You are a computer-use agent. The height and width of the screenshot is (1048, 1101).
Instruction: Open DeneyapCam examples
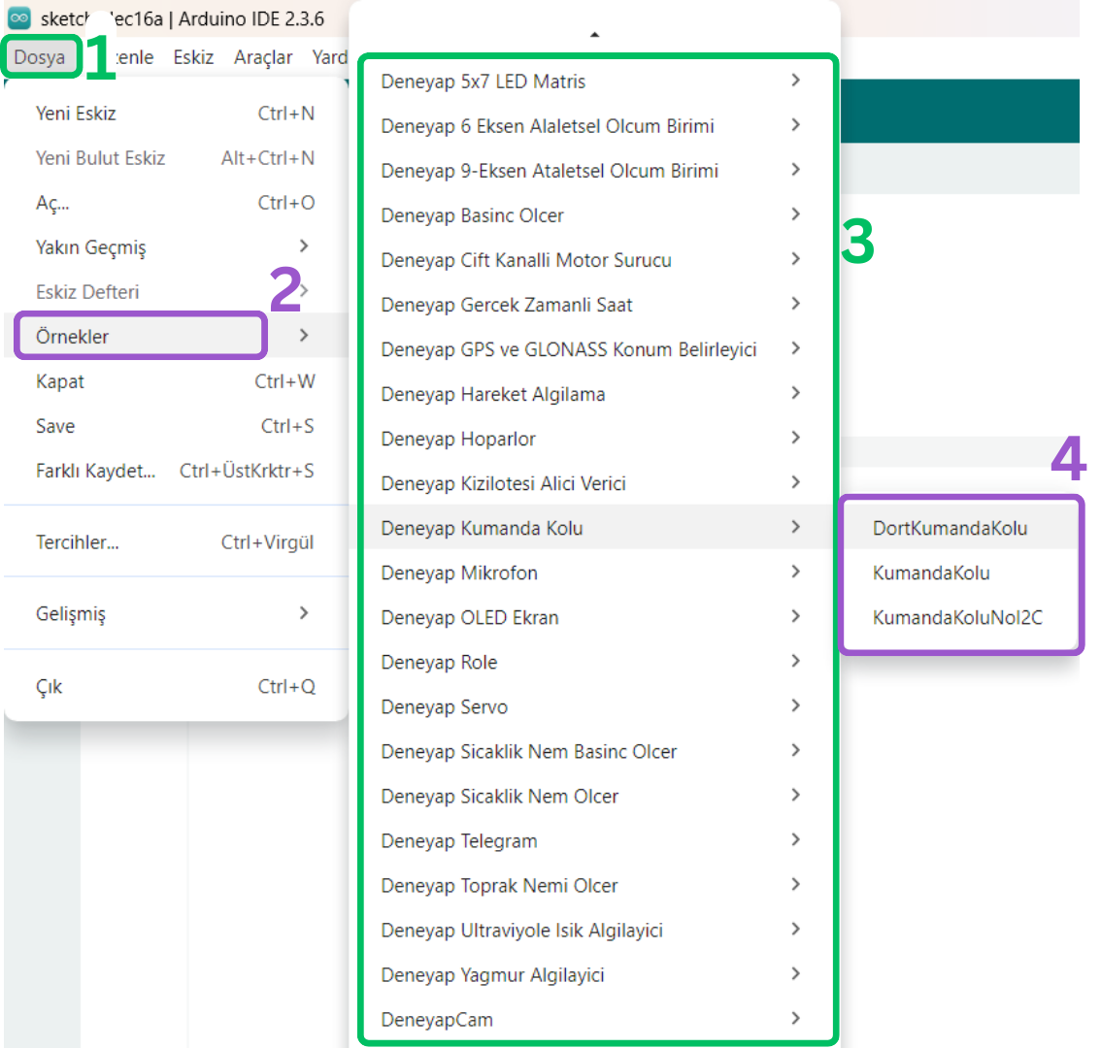tap(597, 1019)
